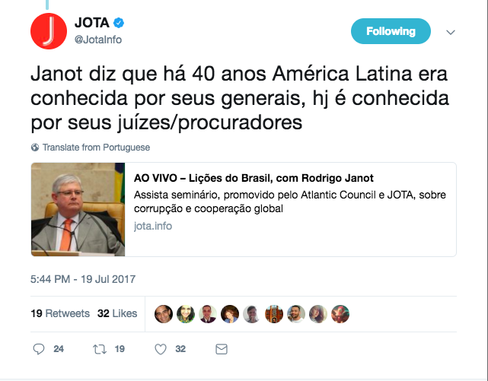Image resolution: width=488 pixels, height=381 pixels.
Task: Click Translate from Portuguese link
Action: point(96,148)
